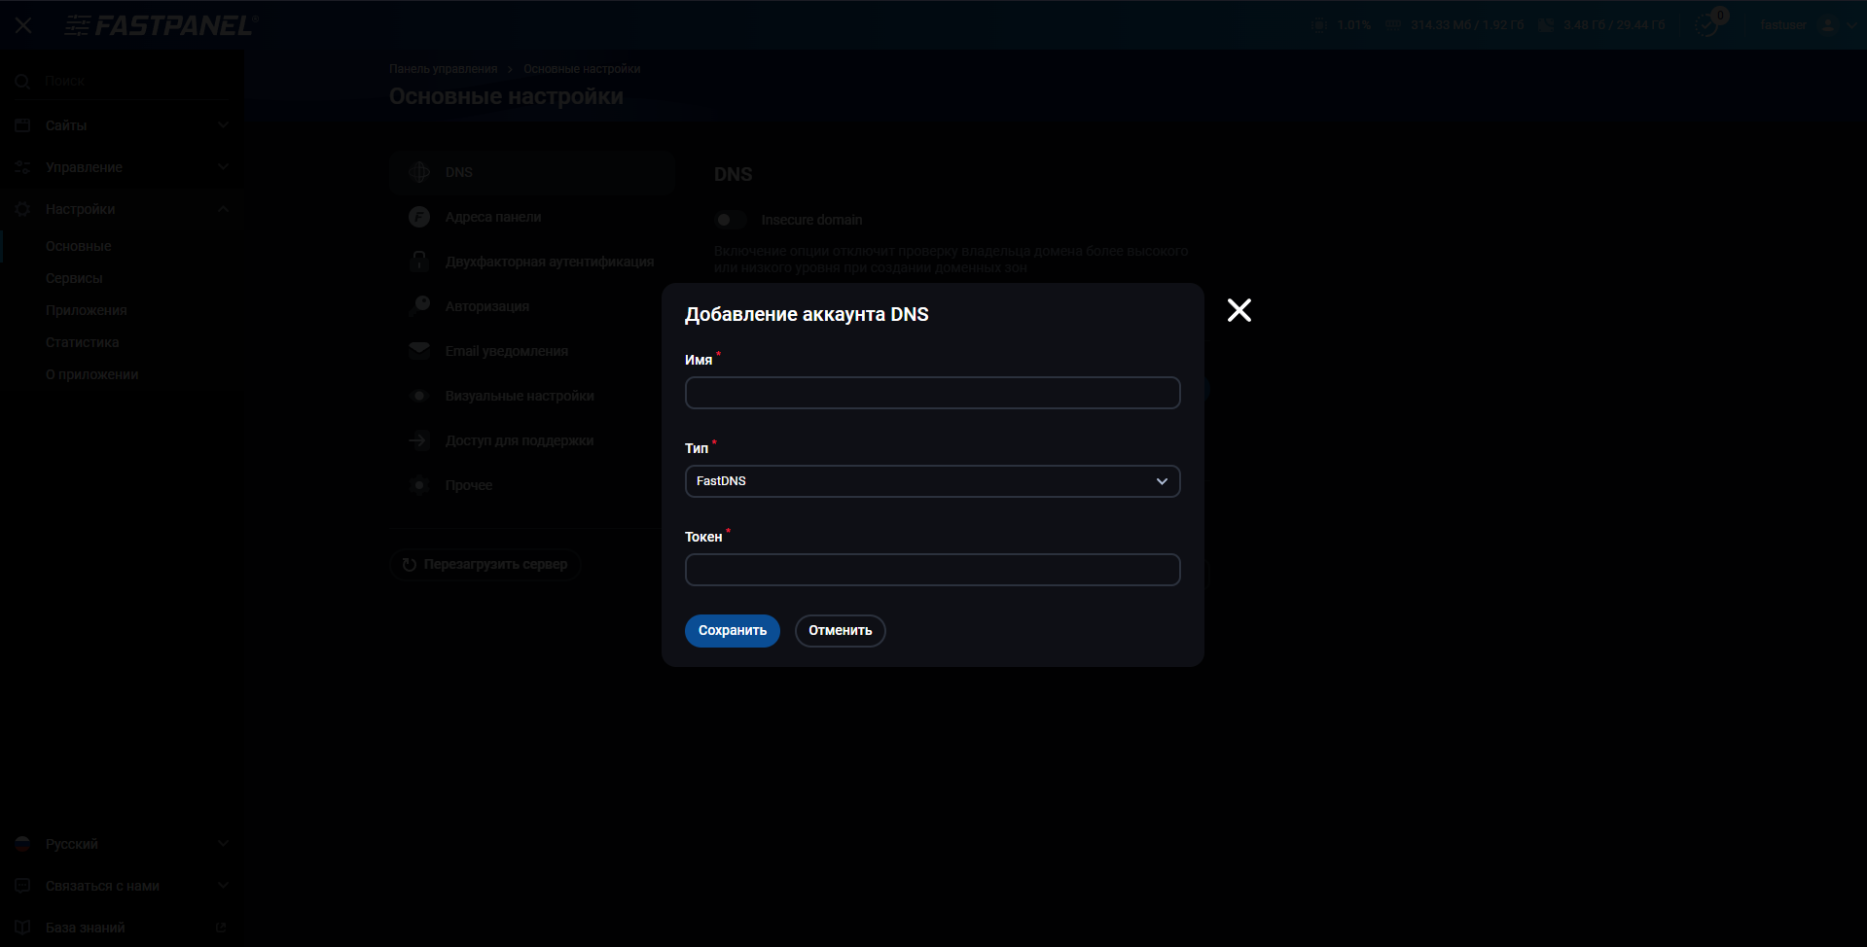Open Прочее via the gear icon
The image size is (1867, 947).
click(x=419, y=484)
